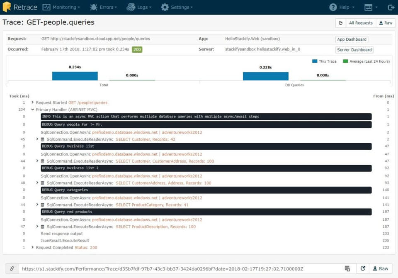This screenshot has height=278, width=398.
Task: Click the Average green legend swatch
Action: tap(345, 61)
